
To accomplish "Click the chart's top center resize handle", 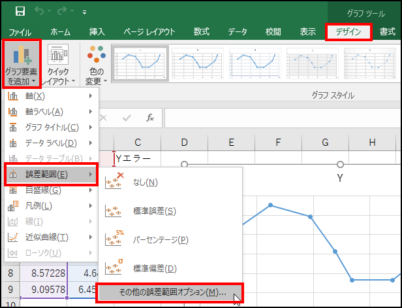I will click(x=340, y=164).
